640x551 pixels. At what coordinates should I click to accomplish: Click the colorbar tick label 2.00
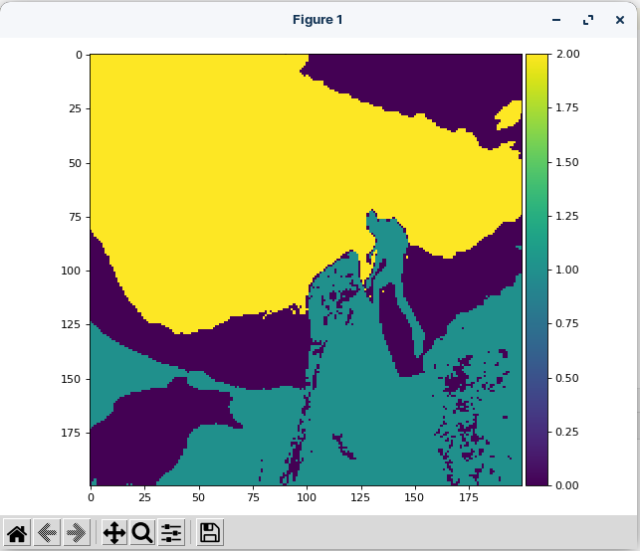click(567, 55)
